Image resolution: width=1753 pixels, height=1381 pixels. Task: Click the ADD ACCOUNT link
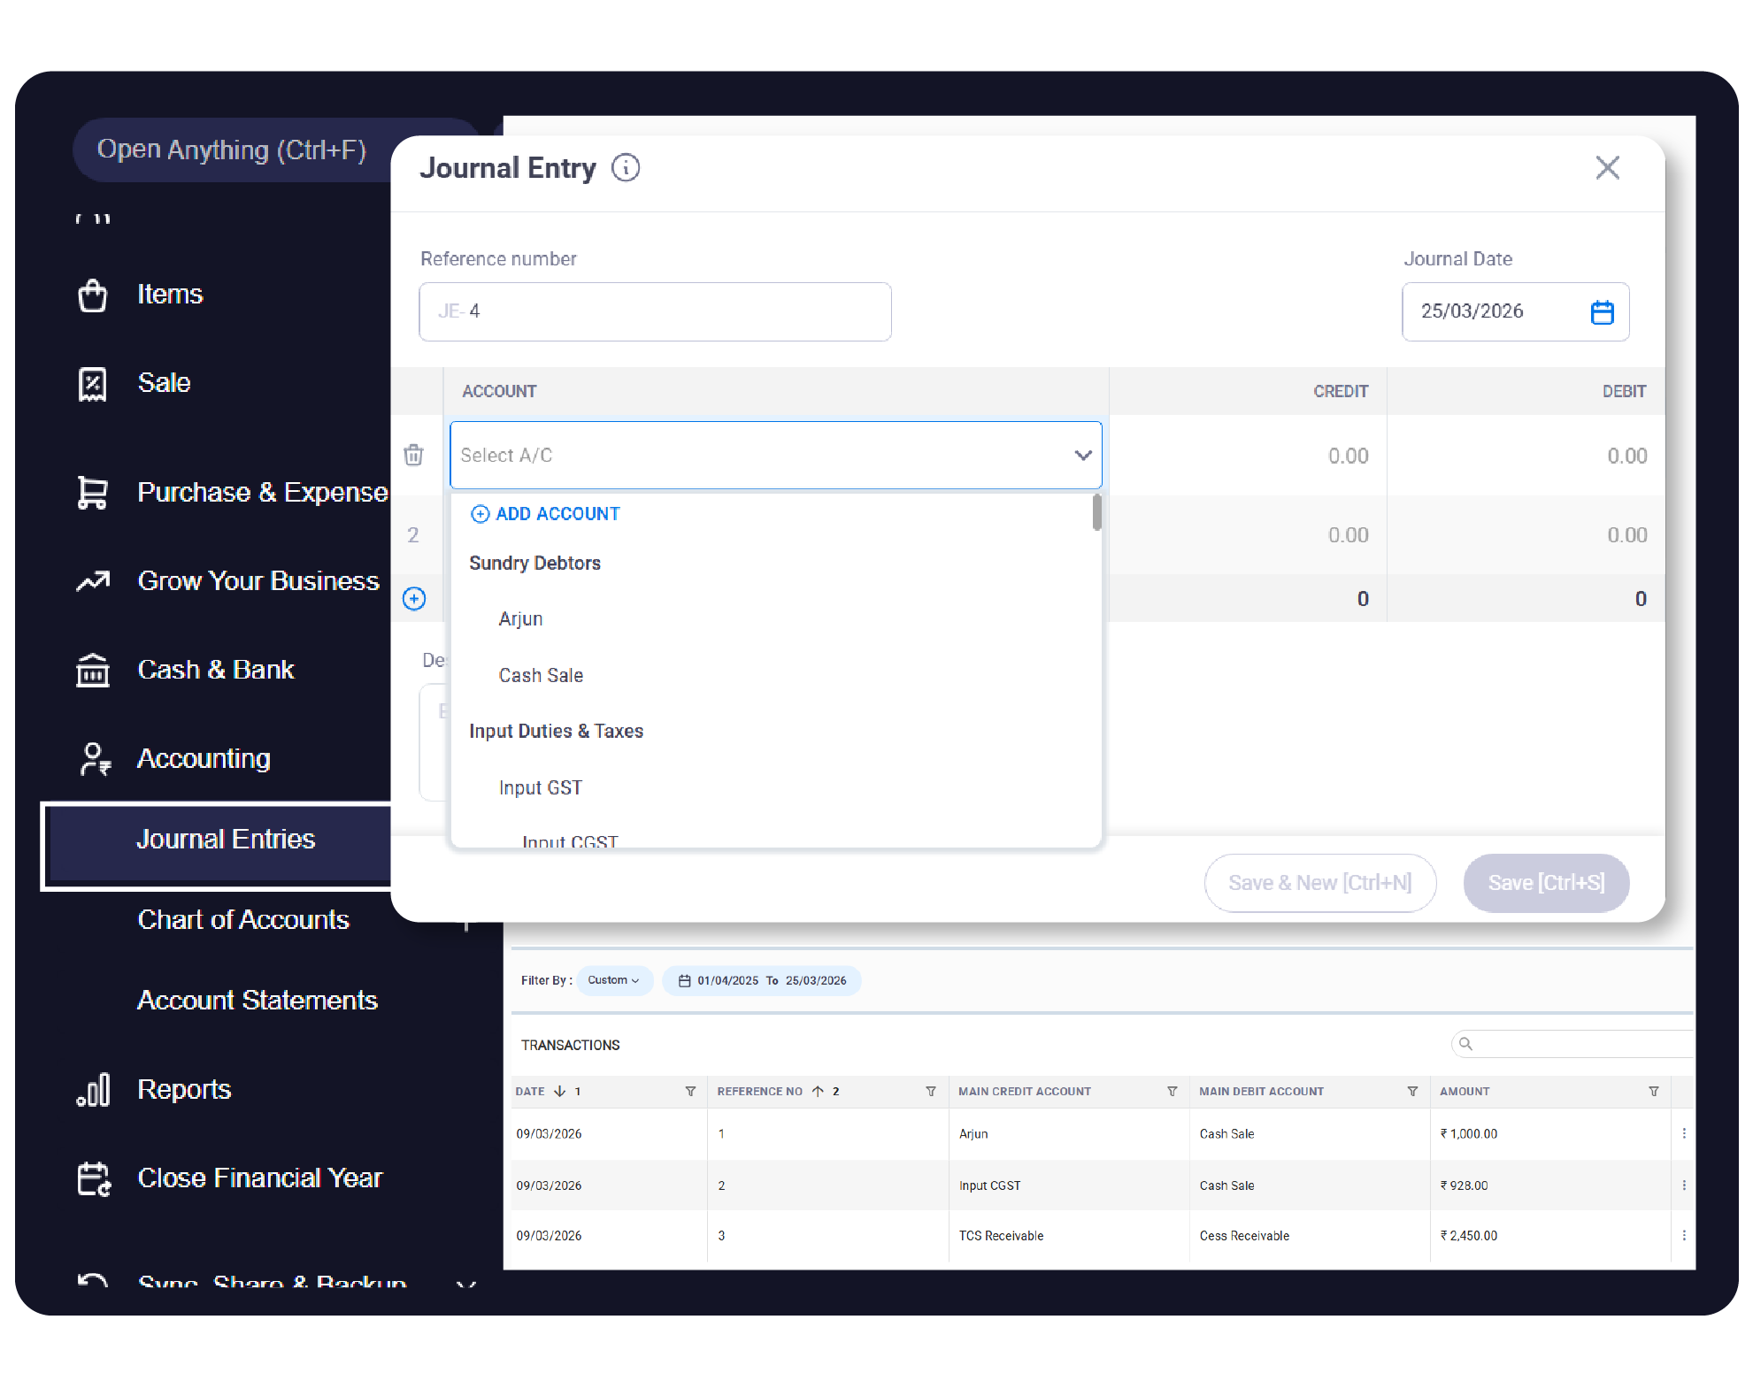point(546,514)
